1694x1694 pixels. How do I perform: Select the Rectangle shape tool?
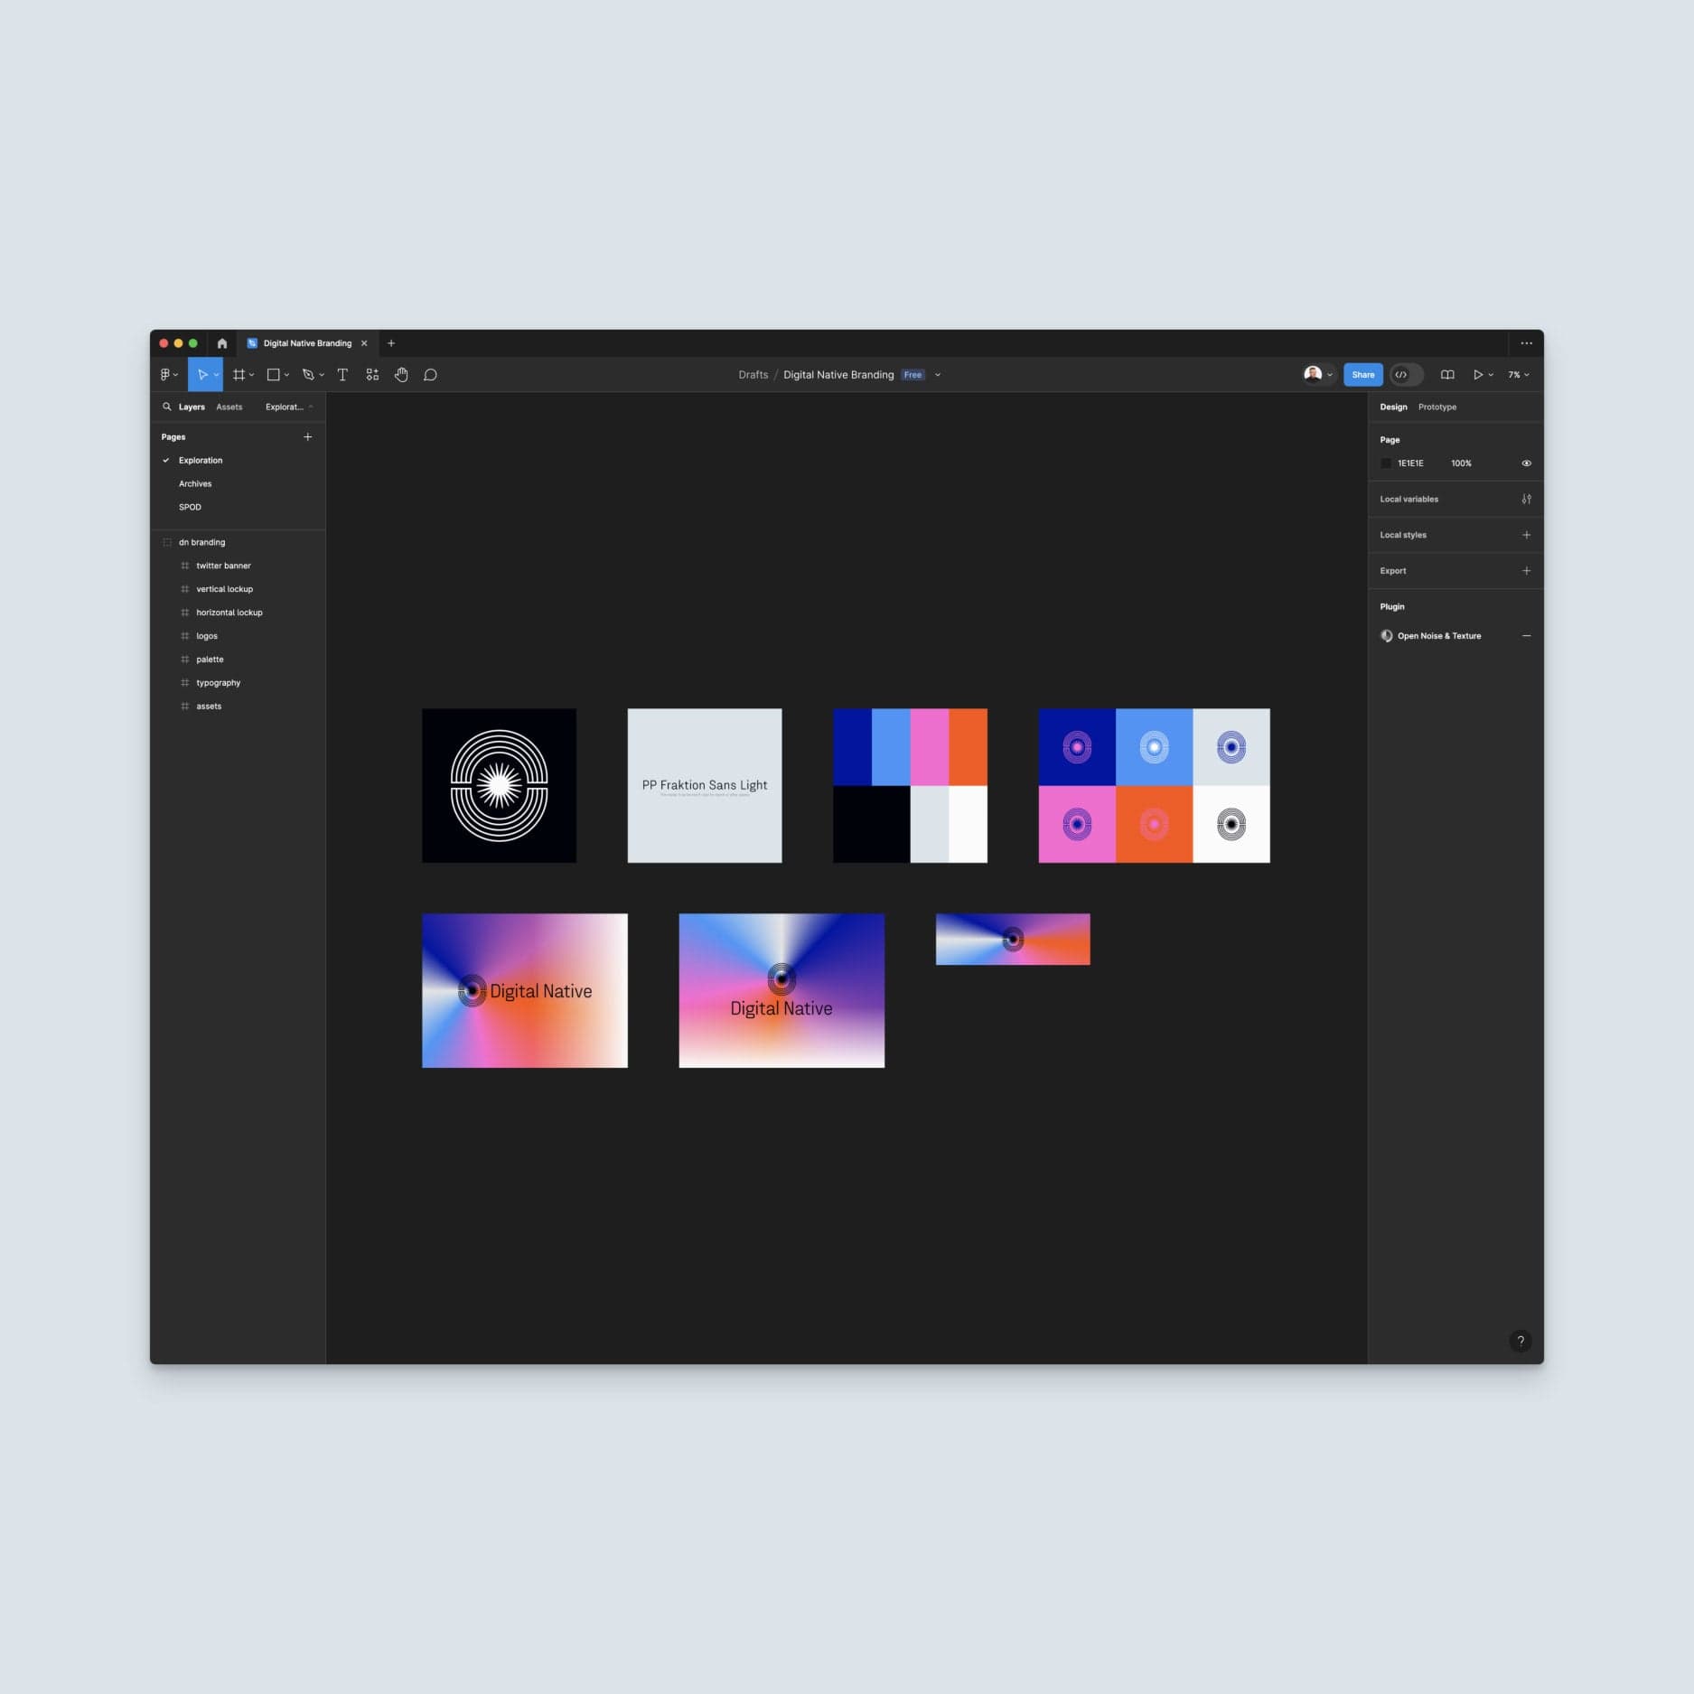pyautogui.click(x=273, y=374)
